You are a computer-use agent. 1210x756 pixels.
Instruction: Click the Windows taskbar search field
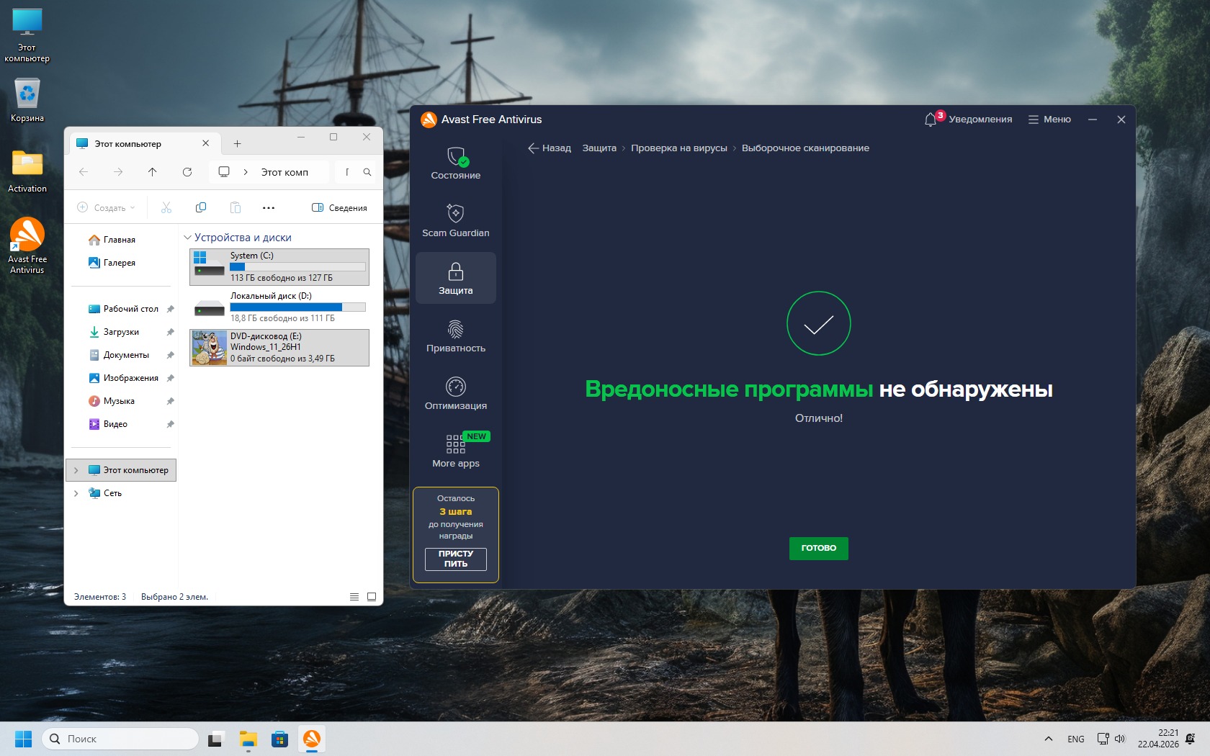point(121,739)
